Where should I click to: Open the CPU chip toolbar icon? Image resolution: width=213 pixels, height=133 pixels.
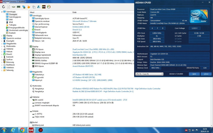tap(14, 7)
